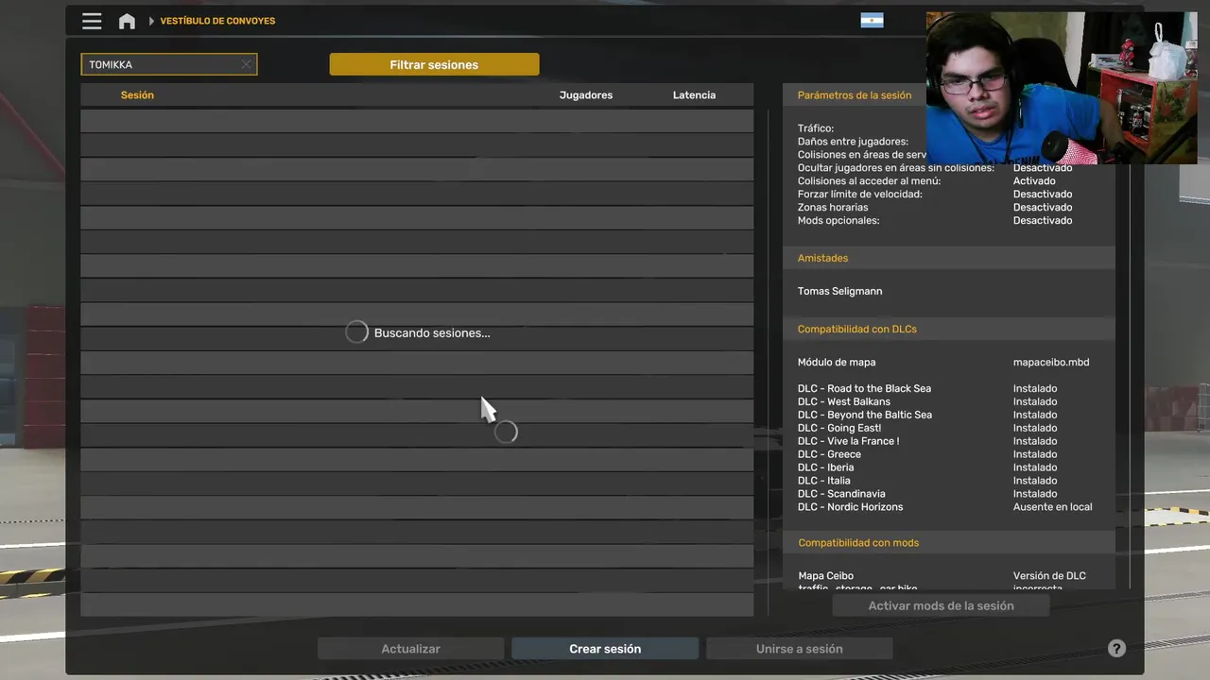Click Zonas horarias label
The image size is (1210, 680).
tap(832, 207)
